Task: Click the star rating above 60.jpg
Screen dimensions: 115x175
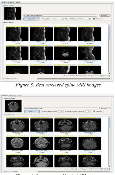Action: [41, 118]
